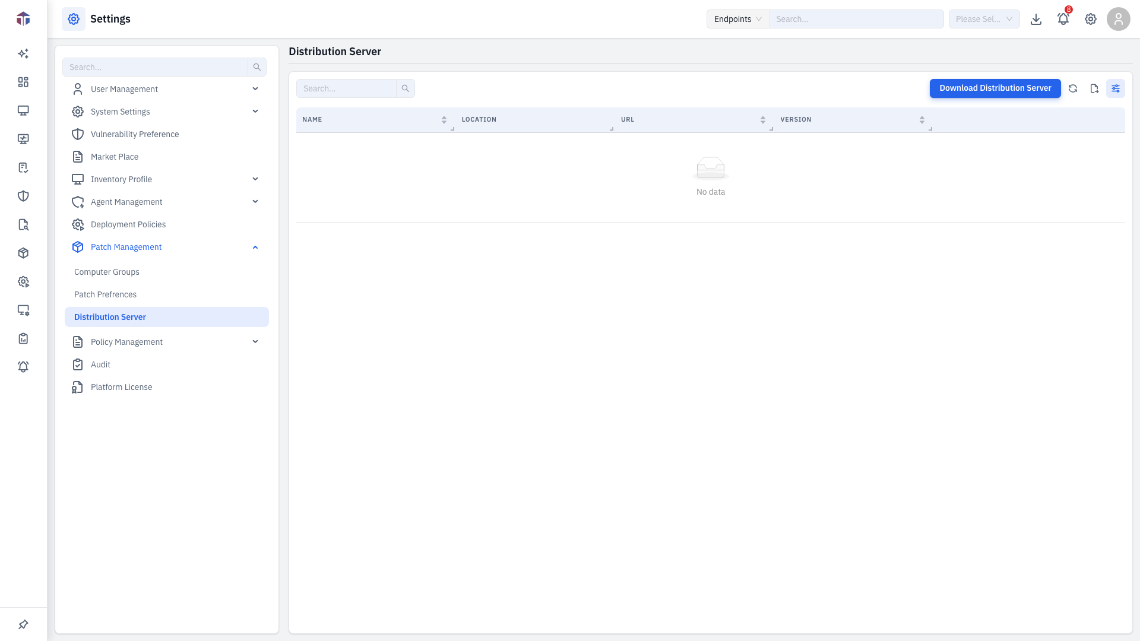Click the Inventory Profile label

click(x=121, y=179)
